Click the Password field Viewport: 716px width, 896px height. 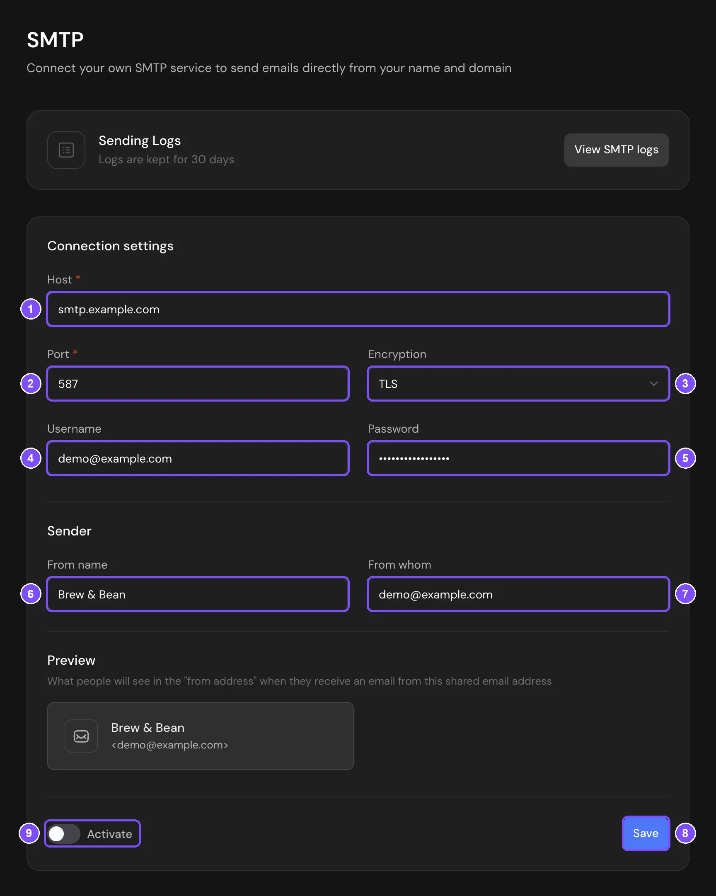coord(518,458)
